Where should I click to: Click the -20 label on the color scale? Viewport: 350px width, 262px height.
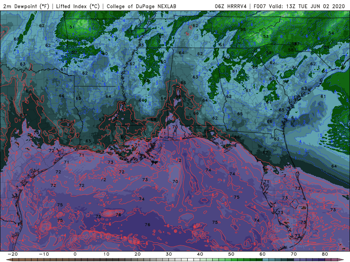[13, 254]
